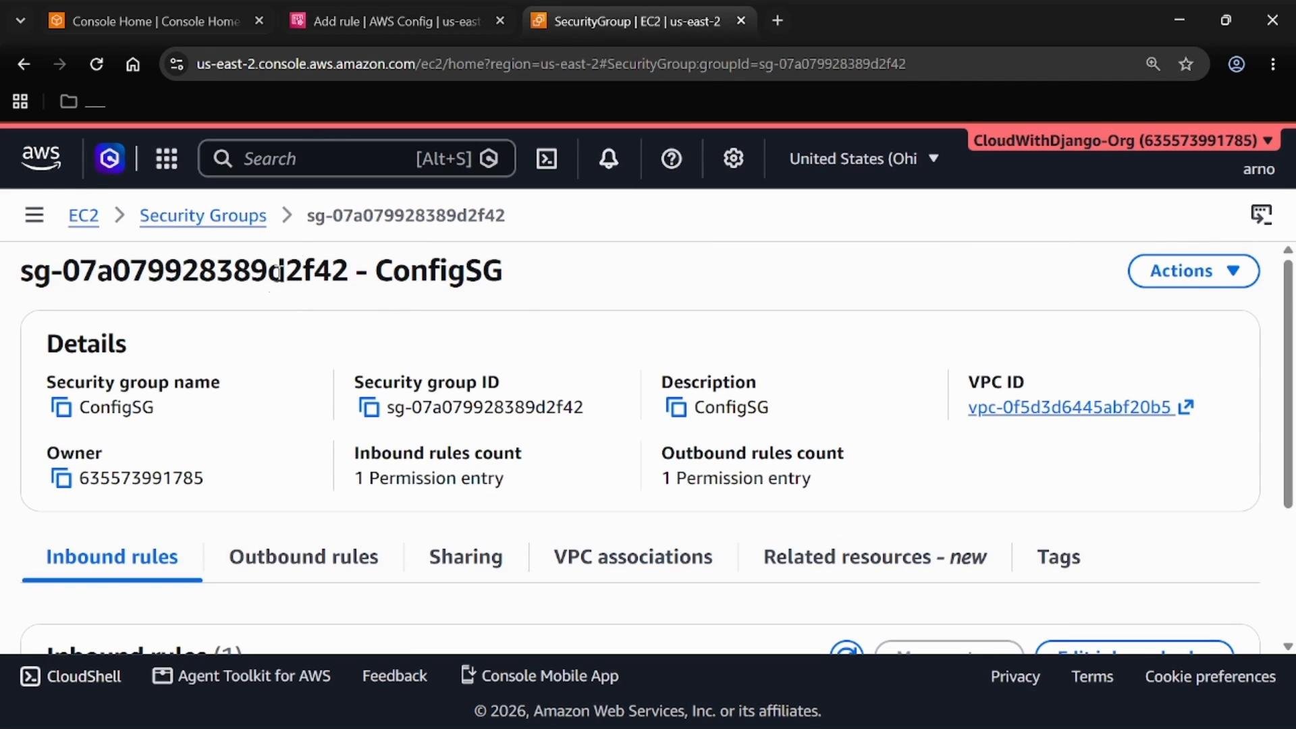Open the Related resources - new tab
This screenshot has height=729, width=1296.
tap(875, 557)
